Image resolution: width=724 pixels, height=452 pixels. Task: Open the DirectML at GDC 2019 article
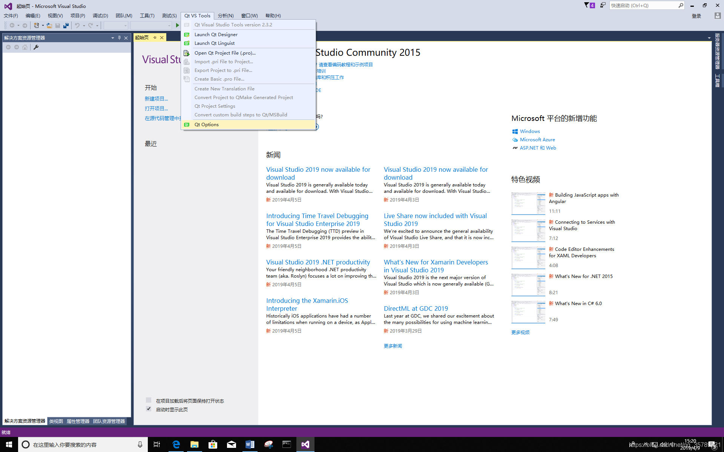[416, 308]
